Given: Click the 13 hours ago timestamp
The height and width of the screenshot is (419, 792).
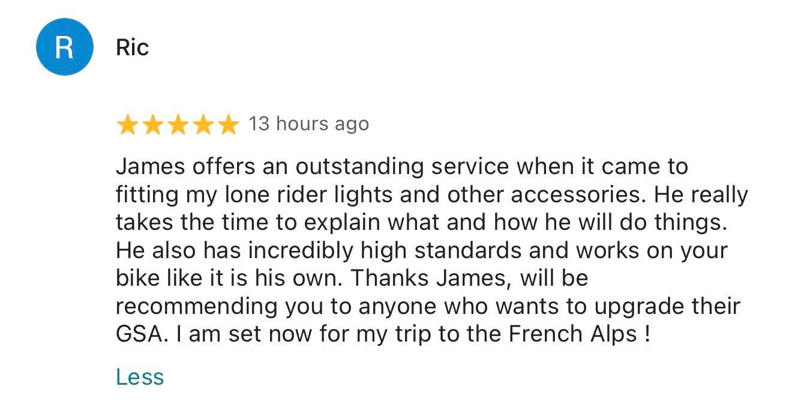Looking at the screenshot, I should click(x=308, y=124).
